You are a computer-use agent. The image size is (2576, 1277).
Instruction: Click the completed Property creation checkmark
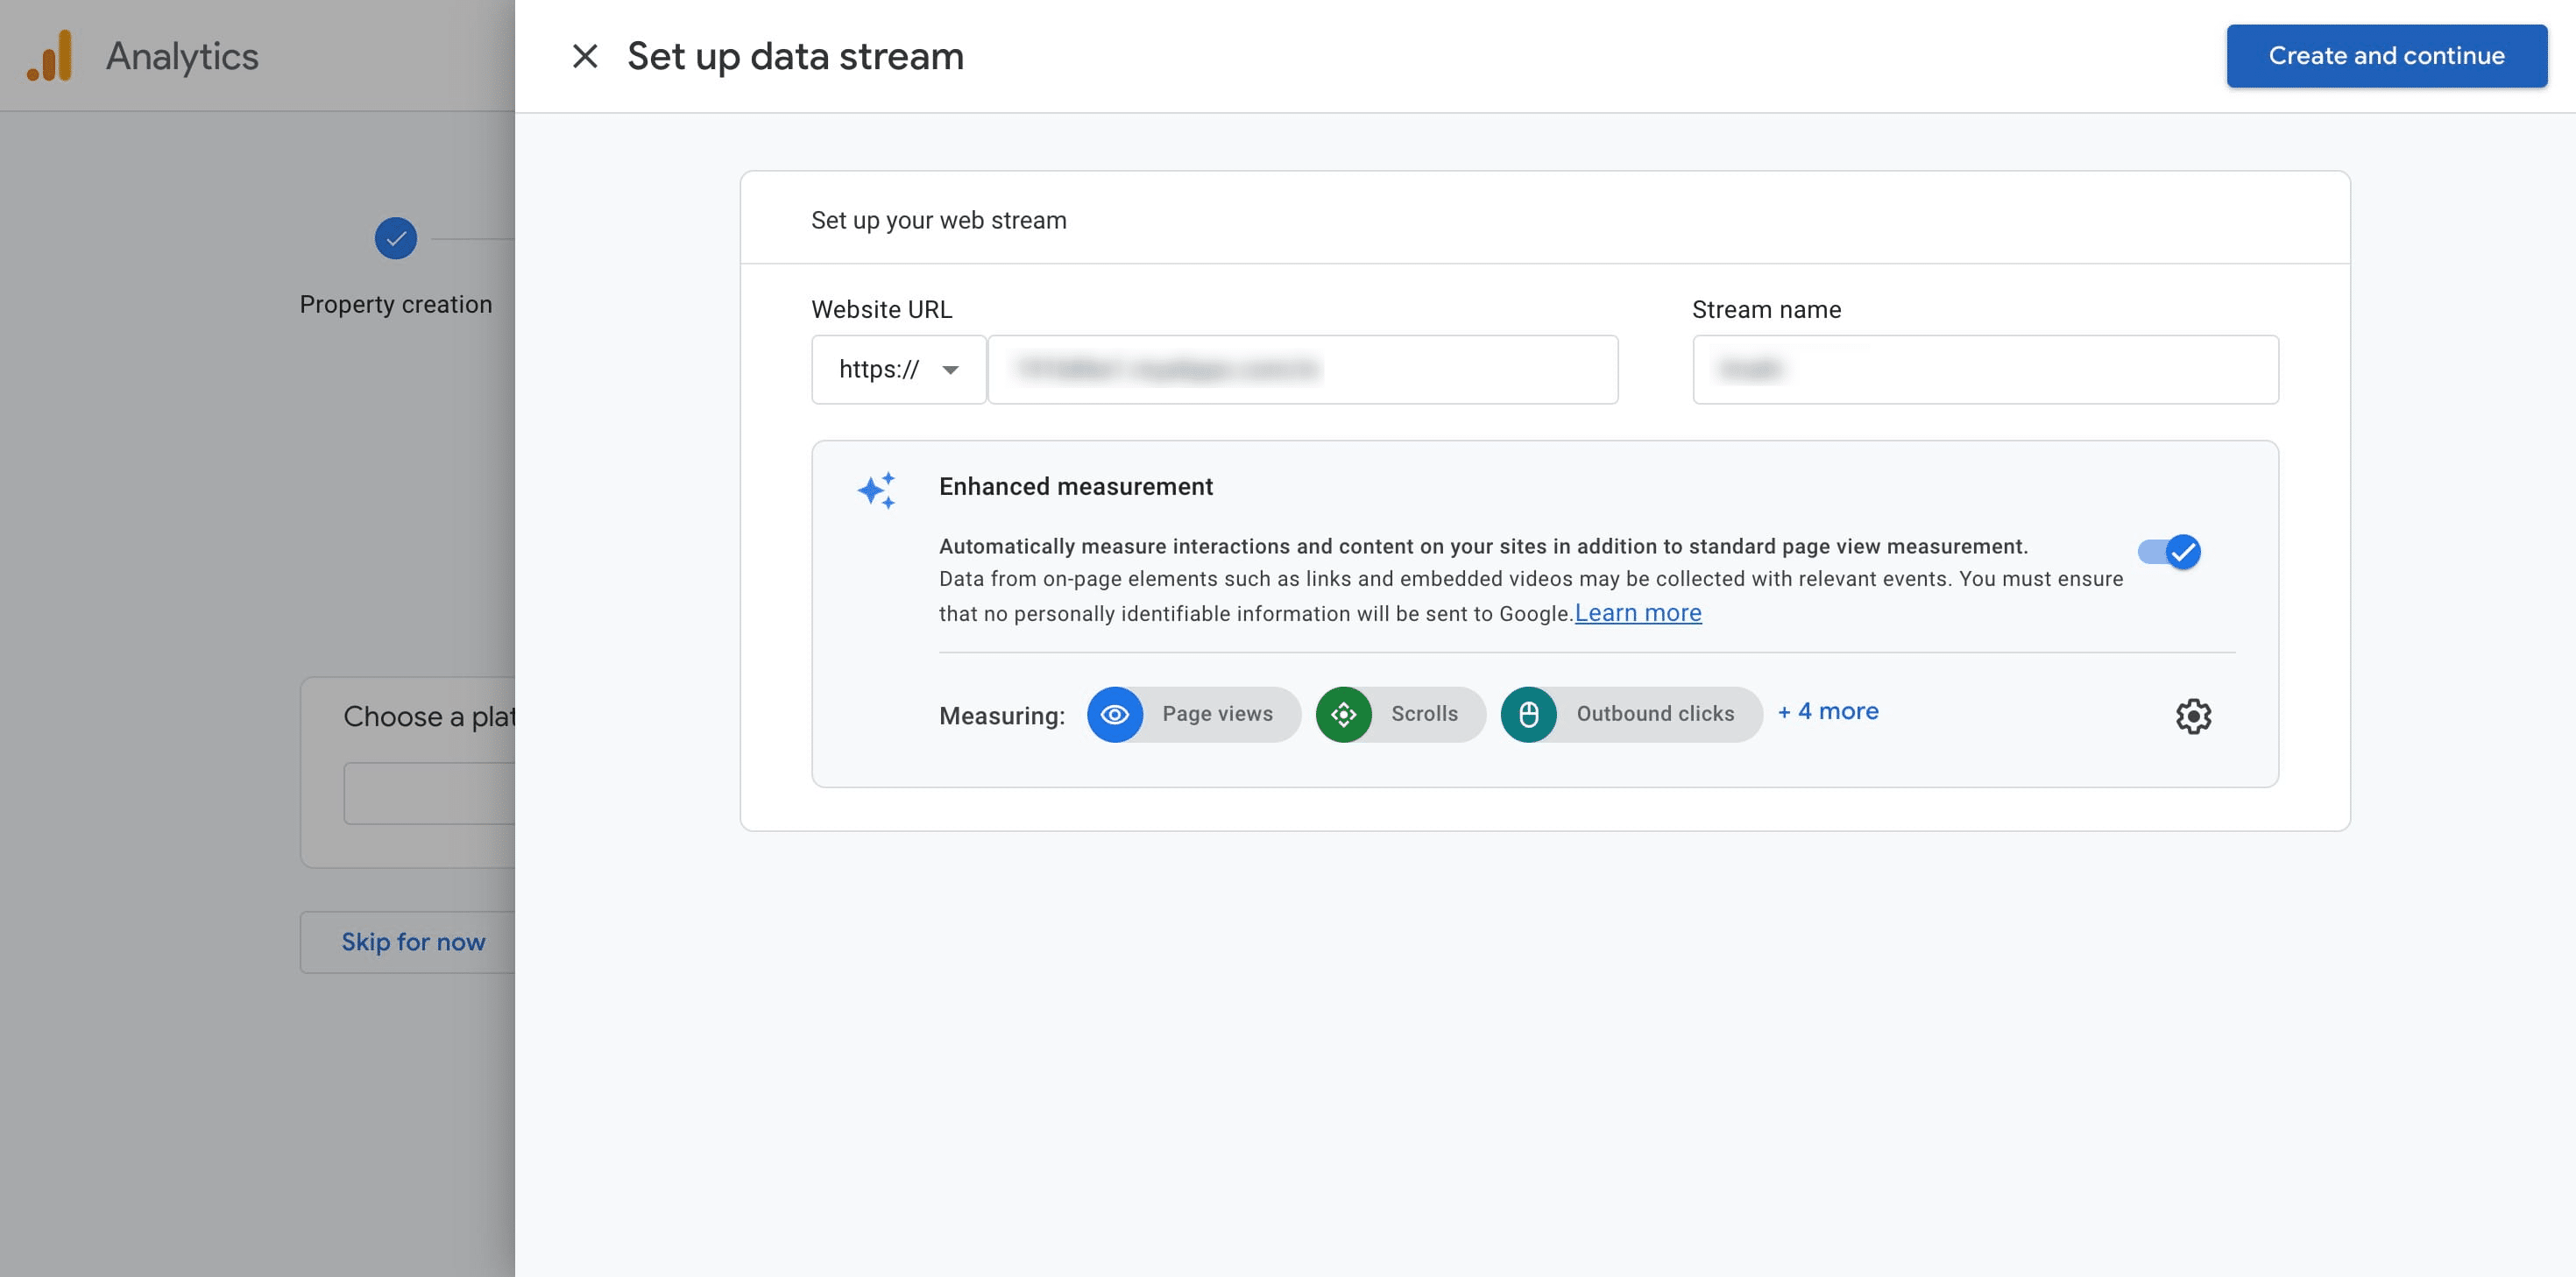(x=395, y=239)
